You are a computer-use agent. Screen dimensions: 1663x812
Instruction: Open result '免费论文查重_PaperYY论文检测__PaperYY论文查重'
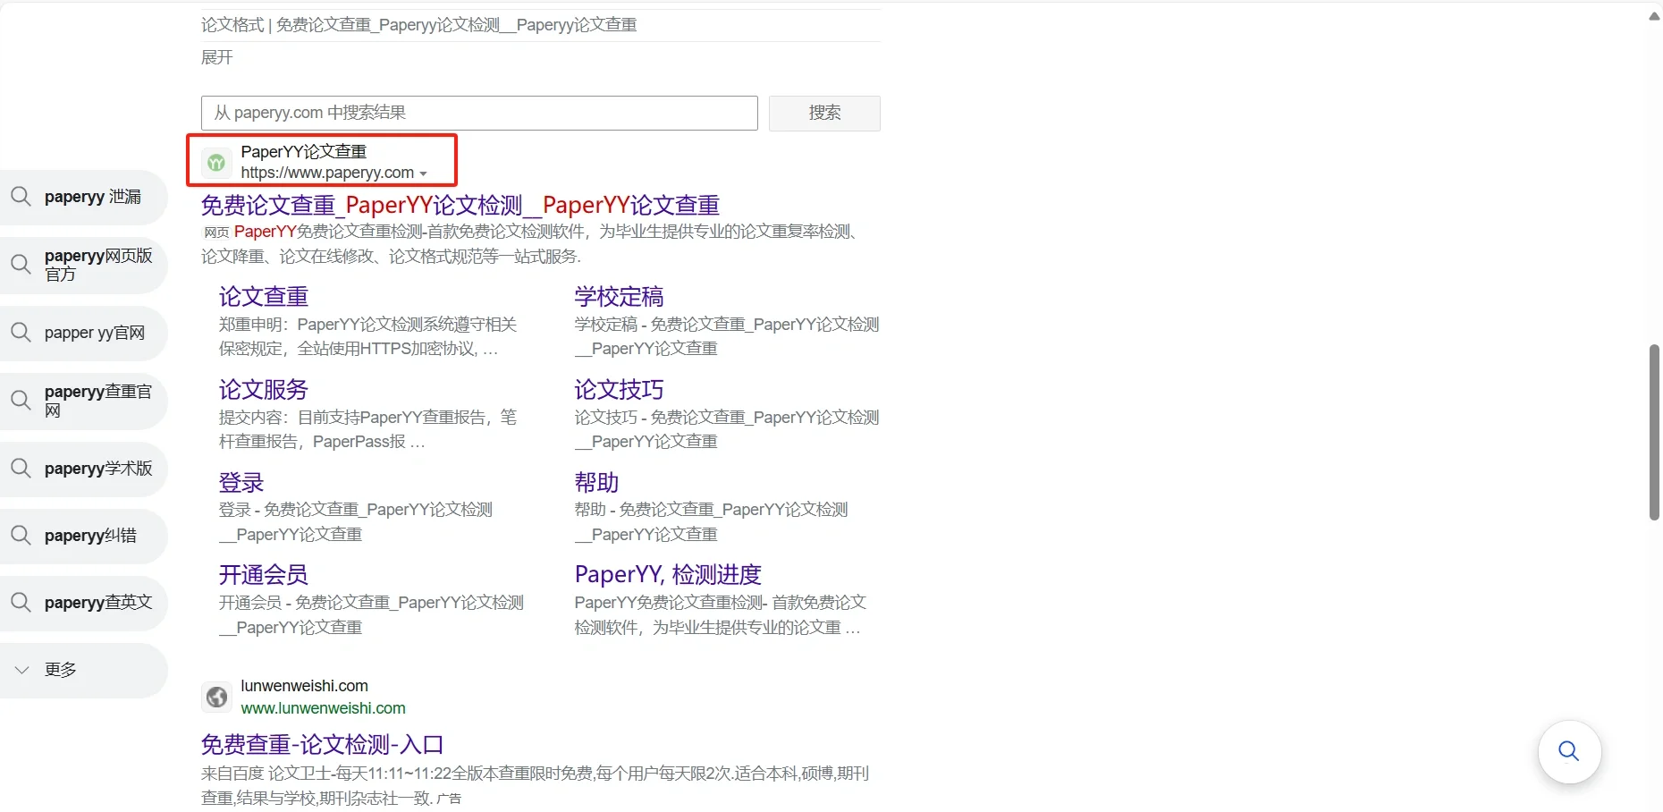tap(460, 205)
